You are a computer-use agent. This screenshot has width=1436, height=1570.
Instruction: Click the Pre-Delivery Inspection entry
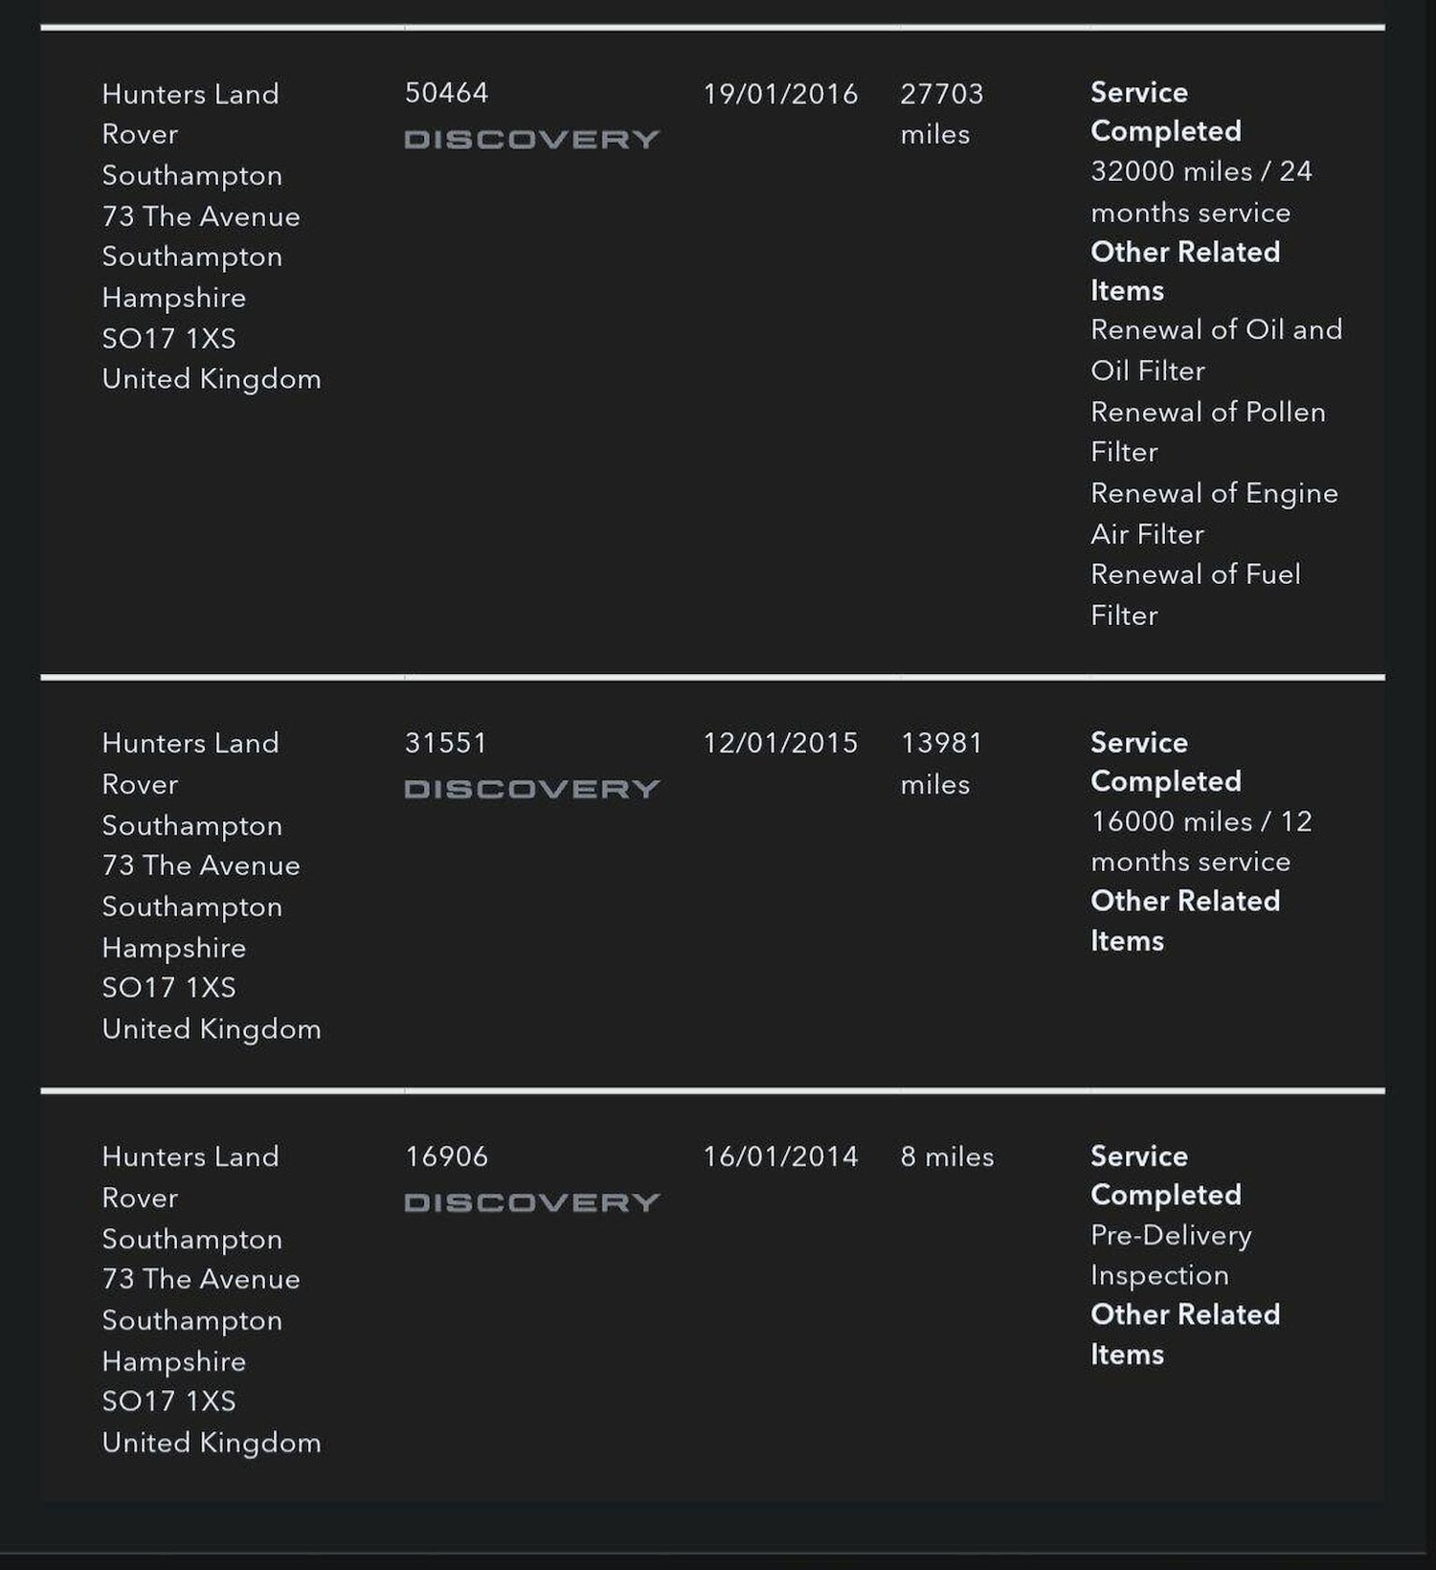[x=1171, y=1255]
